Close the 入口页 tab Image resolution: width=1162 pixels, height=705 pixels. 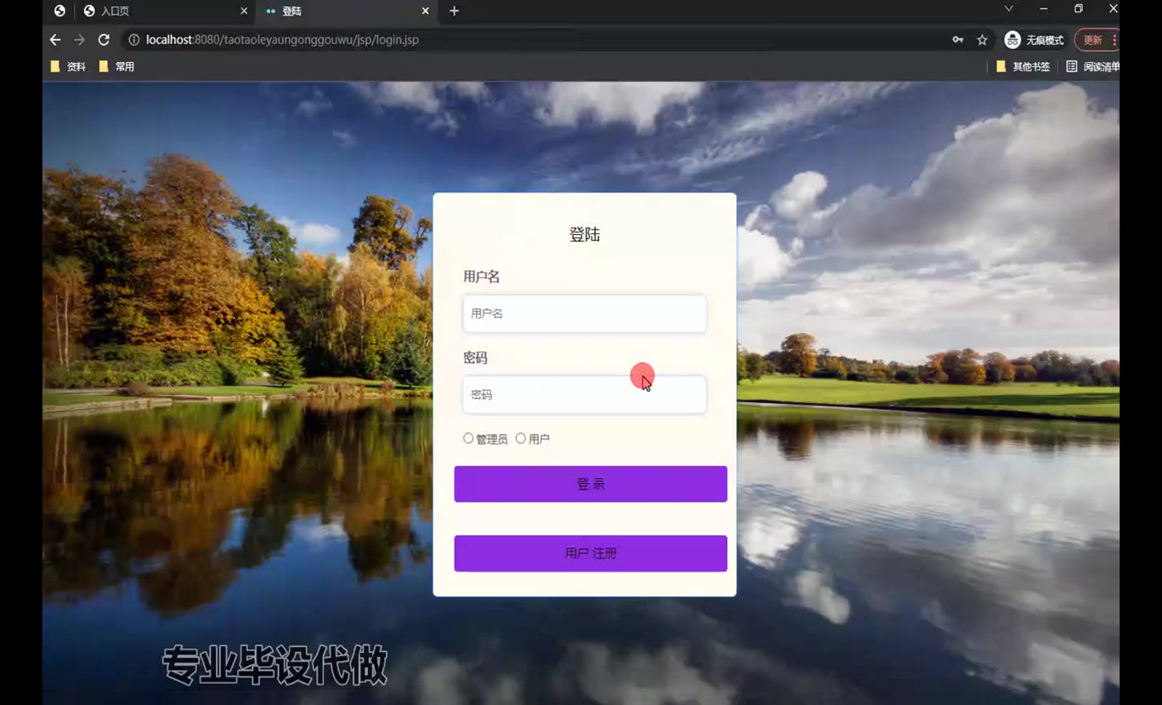tap(244, 11)
